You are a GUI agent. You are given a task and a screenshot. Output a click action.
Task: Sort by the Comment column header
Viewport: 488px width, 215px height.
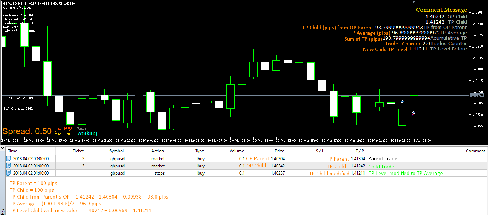tap(475, 151)
